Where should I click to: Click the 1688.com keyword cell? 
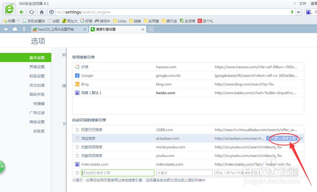(164, 130)
